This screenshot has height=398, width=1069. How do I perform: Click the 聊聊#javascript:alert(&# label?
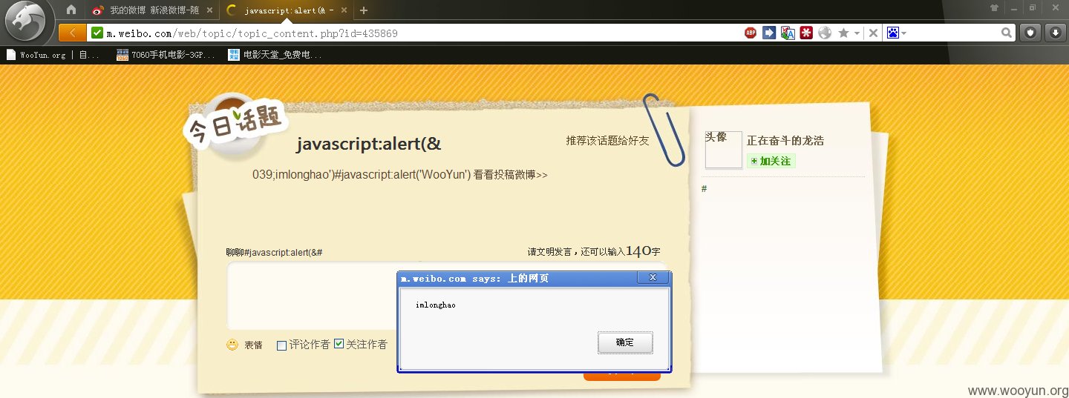pos(274,253)
